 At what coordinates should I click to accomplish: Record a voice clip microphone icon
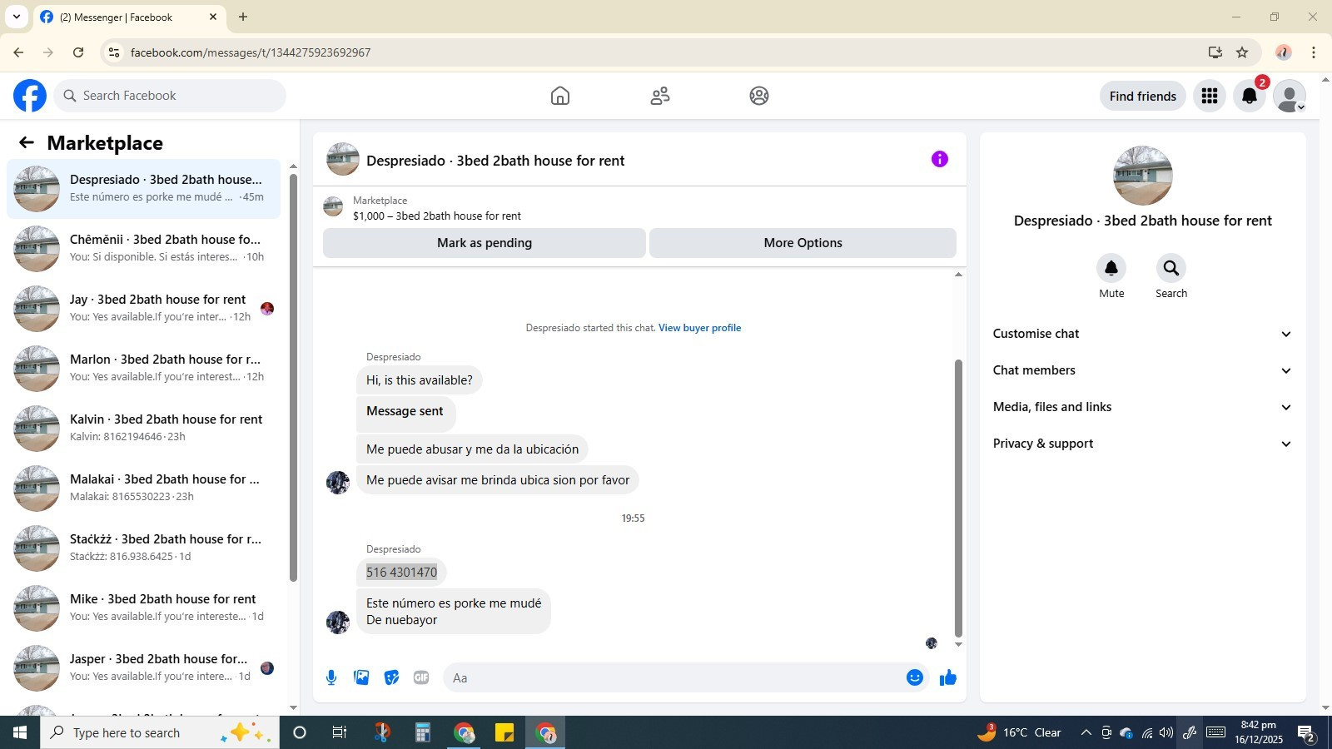[331, 677]
